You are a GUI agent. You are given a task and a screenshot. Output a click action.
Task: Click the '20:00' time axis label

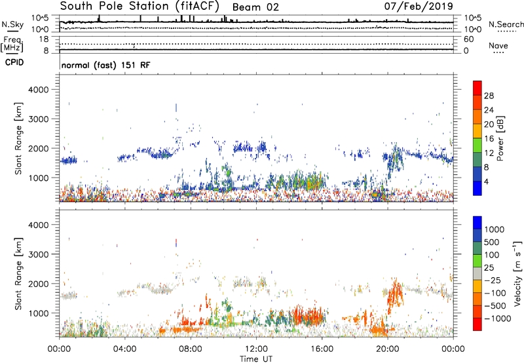[x=388, y=349]
